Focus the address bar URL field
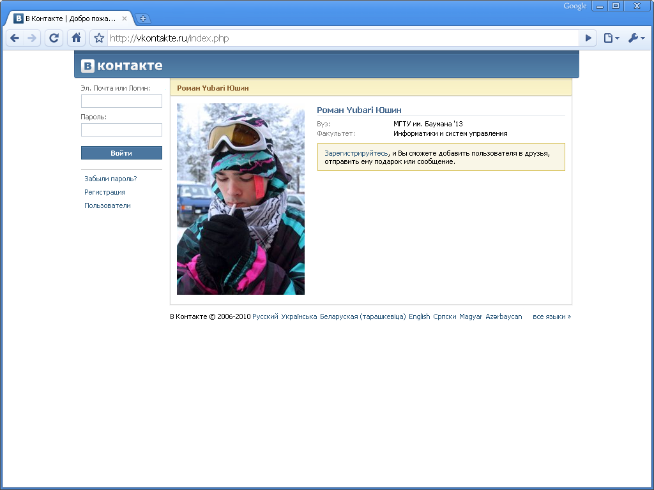This screenshot has width=654, height=490. pos(343,38)
